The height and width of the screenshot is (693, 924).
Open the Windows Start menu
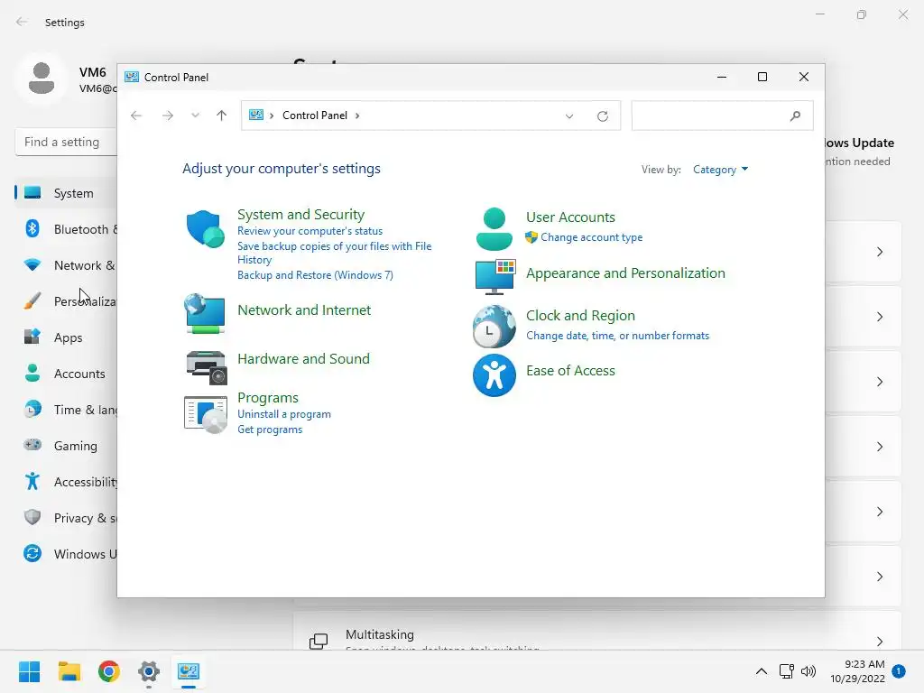coord(29,671)
